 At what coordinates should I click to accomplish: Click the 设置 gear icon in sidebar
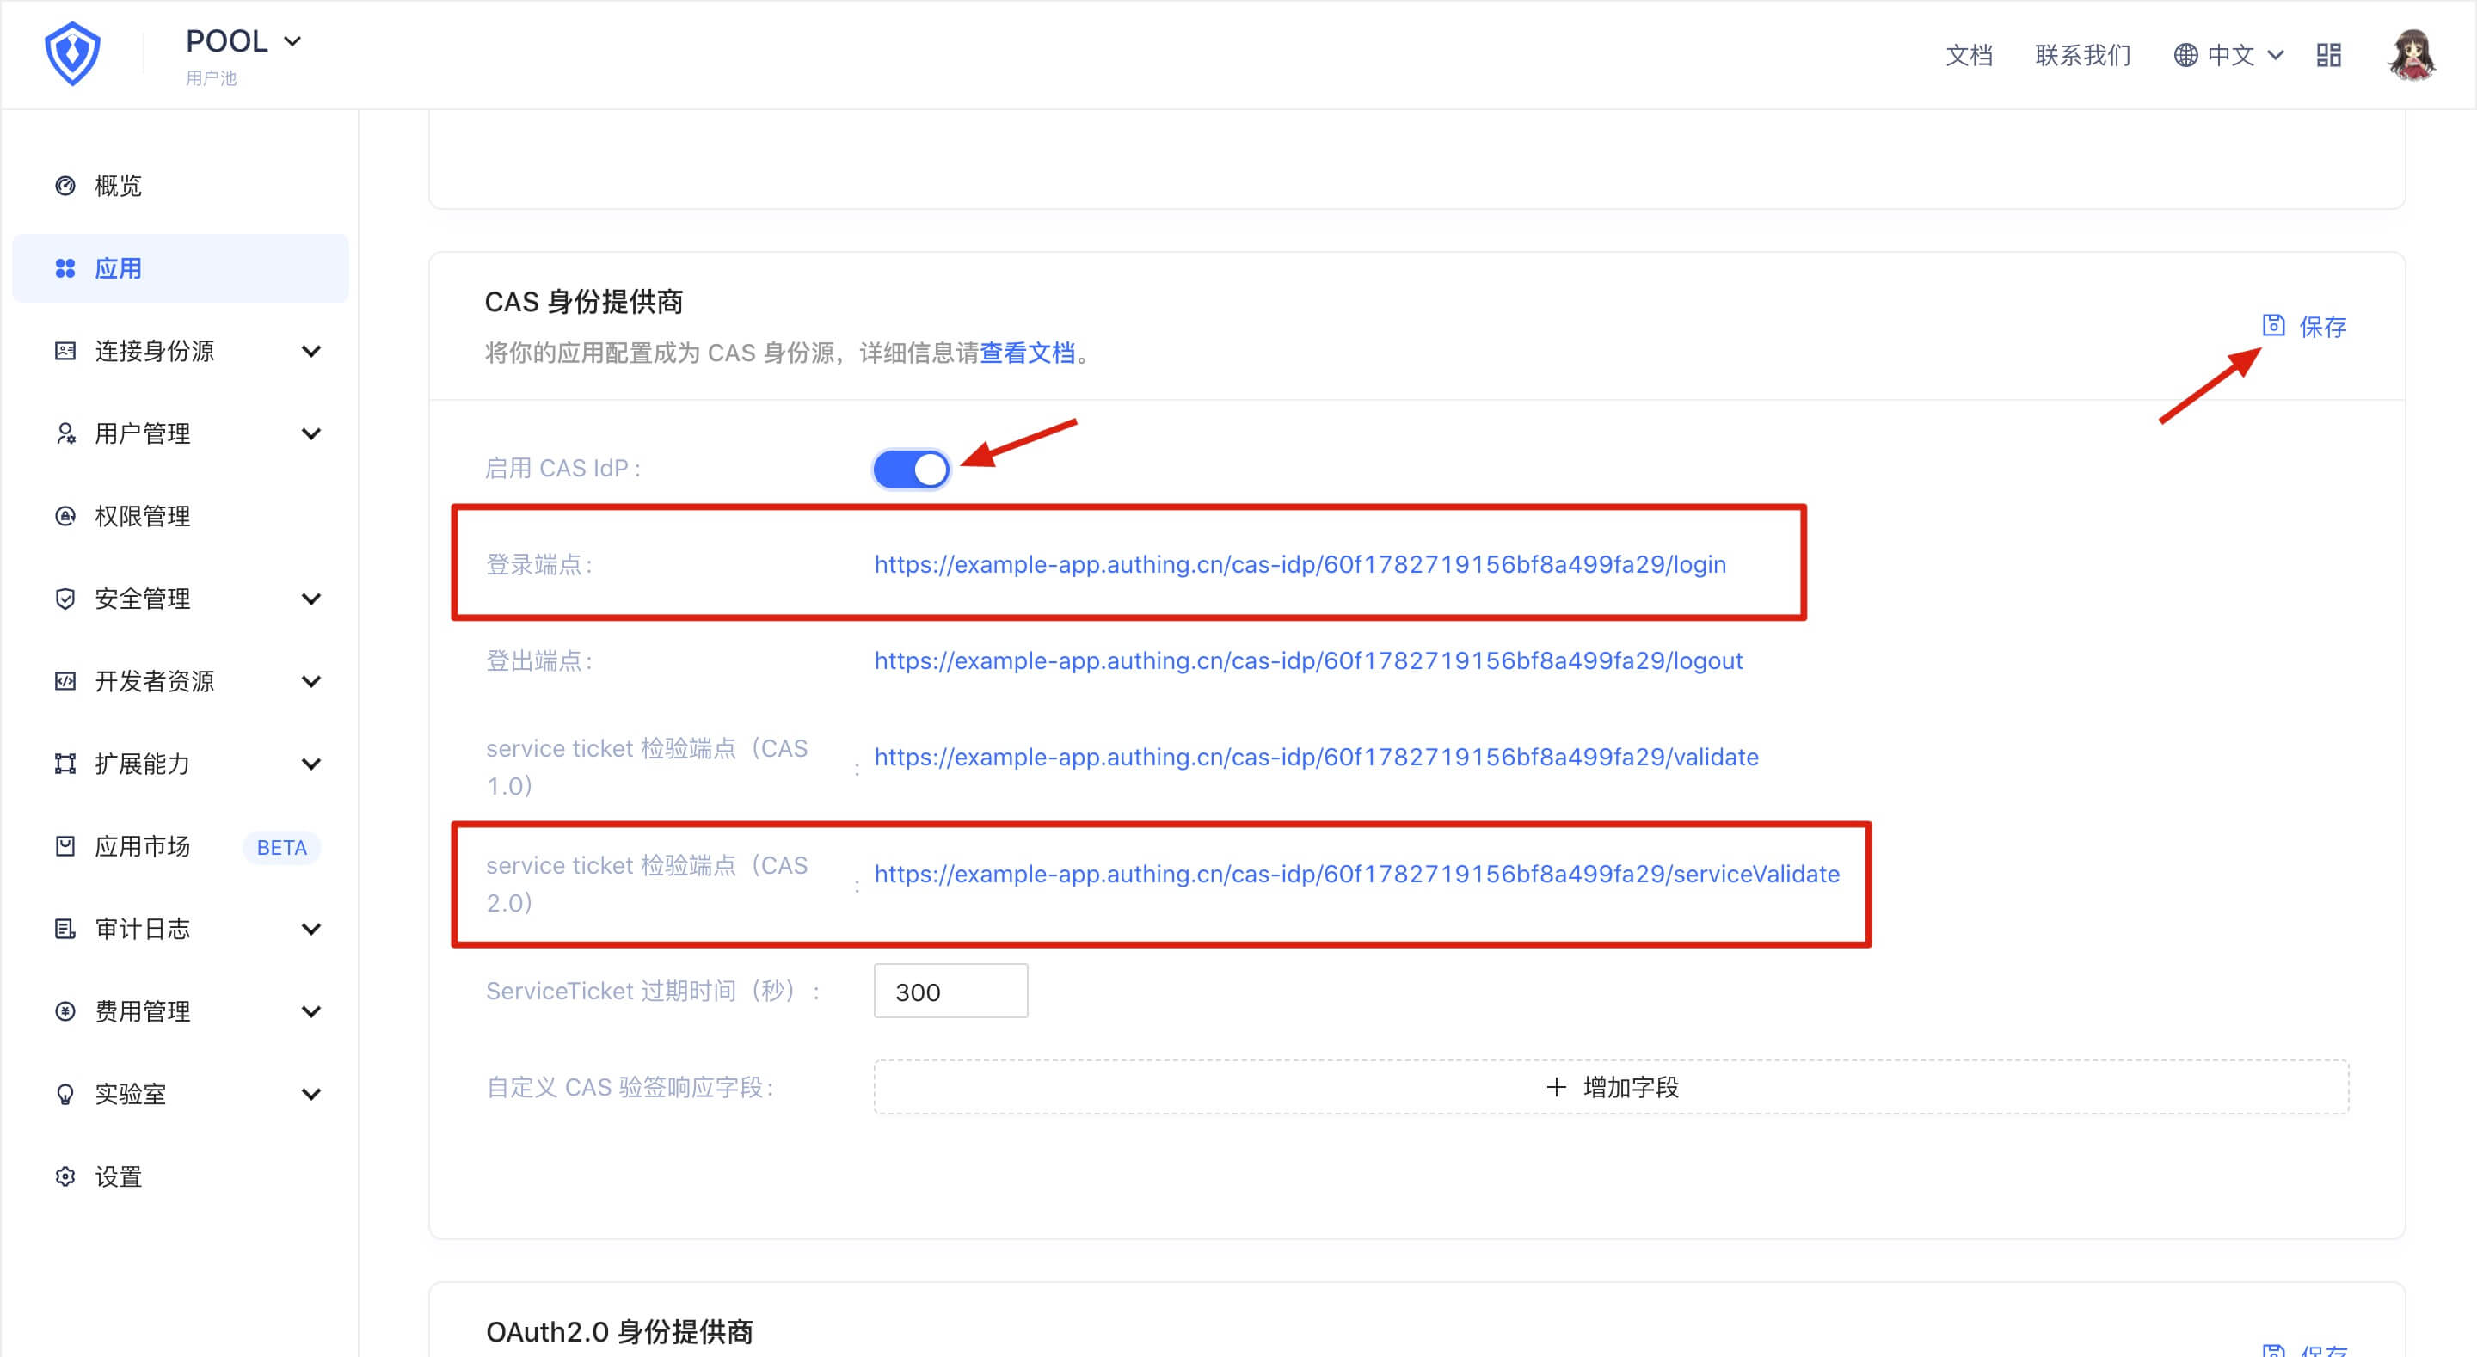point(65,1176)
